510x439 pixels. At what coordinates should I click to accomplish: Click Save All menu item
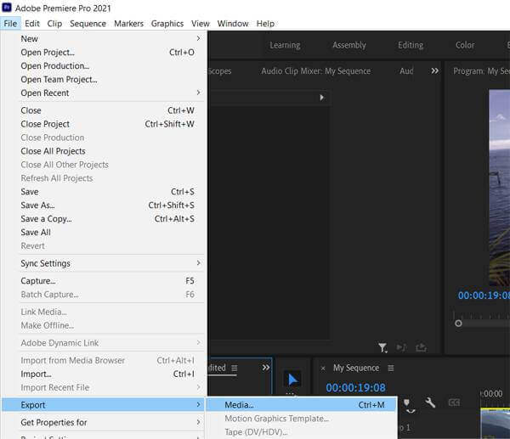pyautogui.click(x=104, y=233)
